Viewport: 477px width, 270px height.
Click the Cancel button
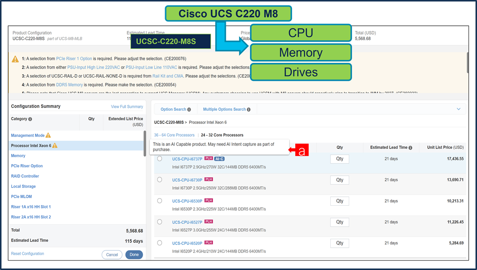coord(112,255)
